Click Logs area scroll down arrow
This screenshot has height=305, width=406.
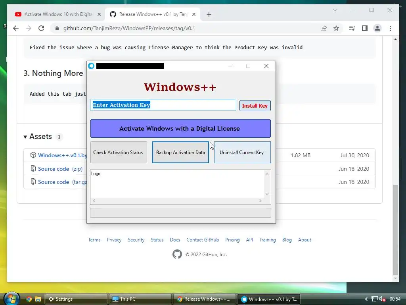[x=267, y=194]
